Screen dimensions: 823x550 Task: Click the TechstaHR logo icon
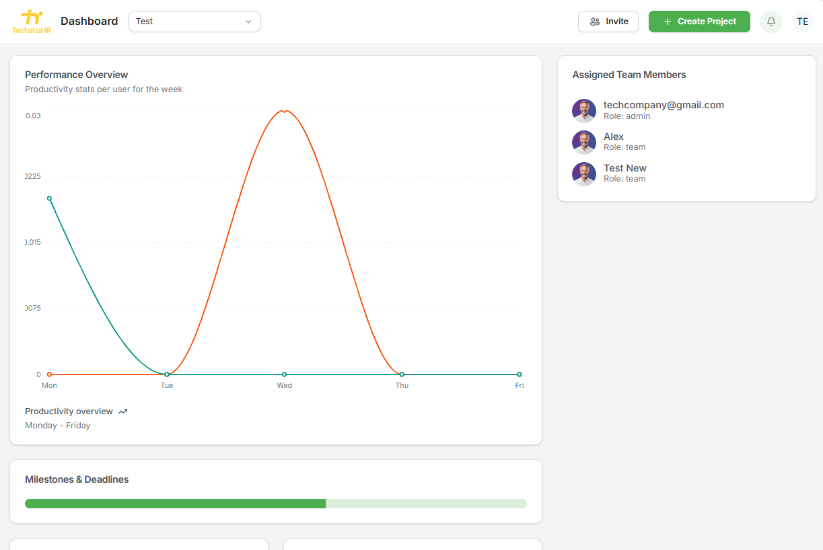30,18
